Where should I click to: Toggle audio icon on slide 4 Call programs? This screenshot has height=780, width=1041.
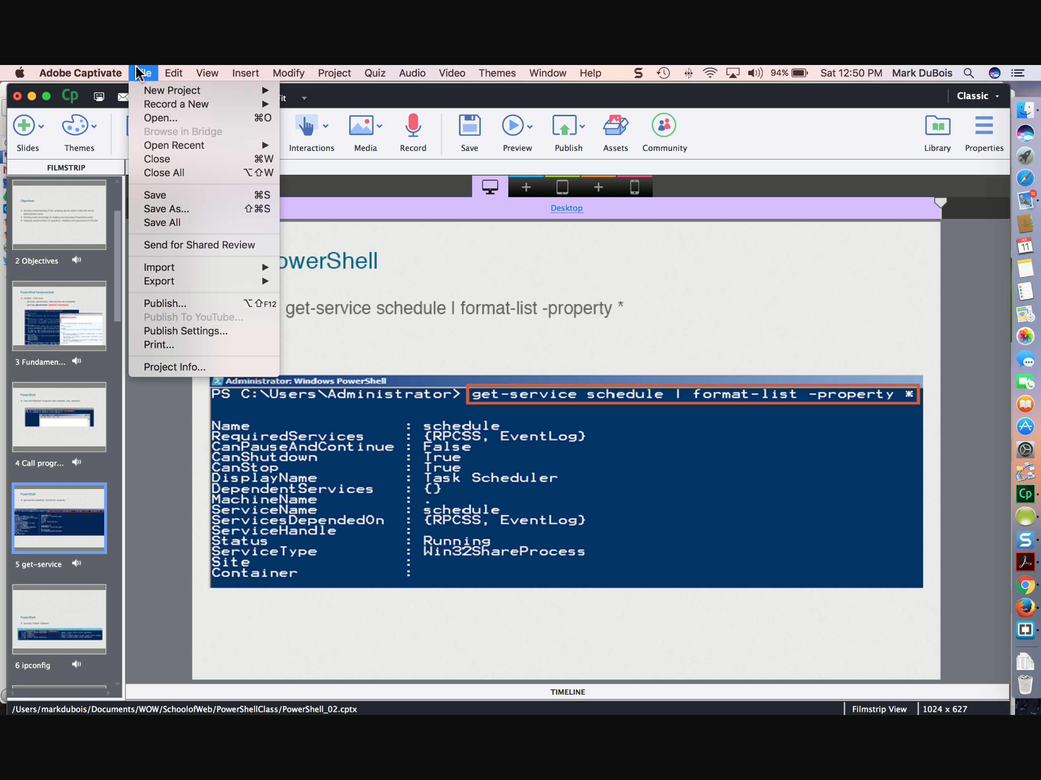[77, 462]
